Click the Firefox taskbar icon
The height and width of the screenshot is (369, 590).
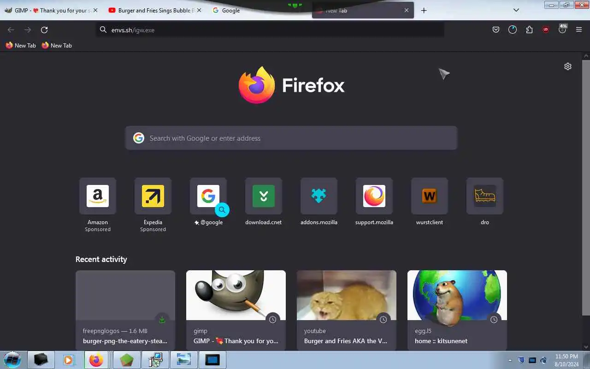(x=96, y=360)
